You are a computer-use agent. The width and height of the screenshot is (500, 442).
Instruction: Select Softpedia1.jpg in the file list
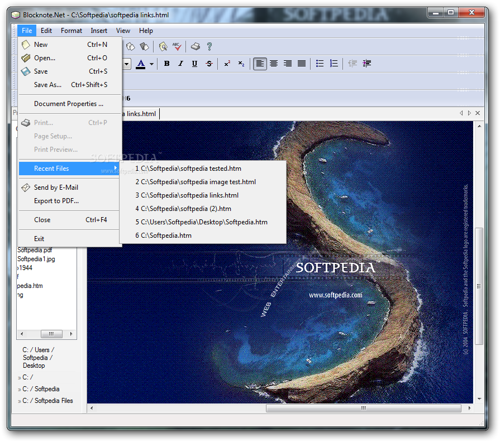coord(36,259)
